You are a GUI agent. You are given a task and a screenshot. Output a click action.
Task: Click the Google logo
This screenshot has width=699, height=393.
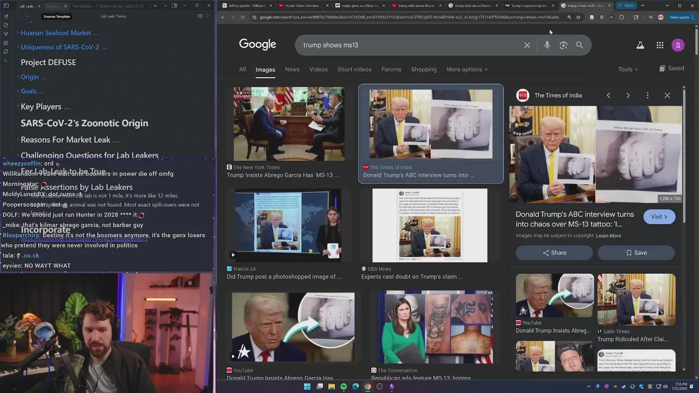point(257,44)
